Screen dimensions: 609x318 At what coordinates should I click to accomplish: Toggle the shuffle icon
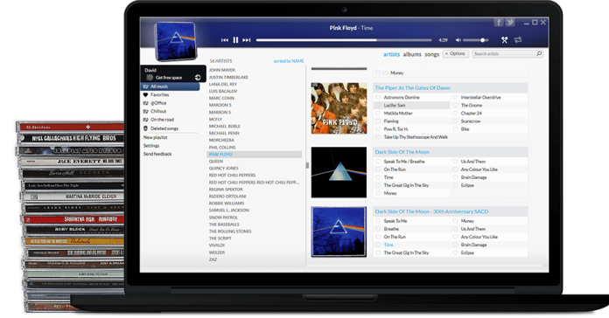coord(504,39)
